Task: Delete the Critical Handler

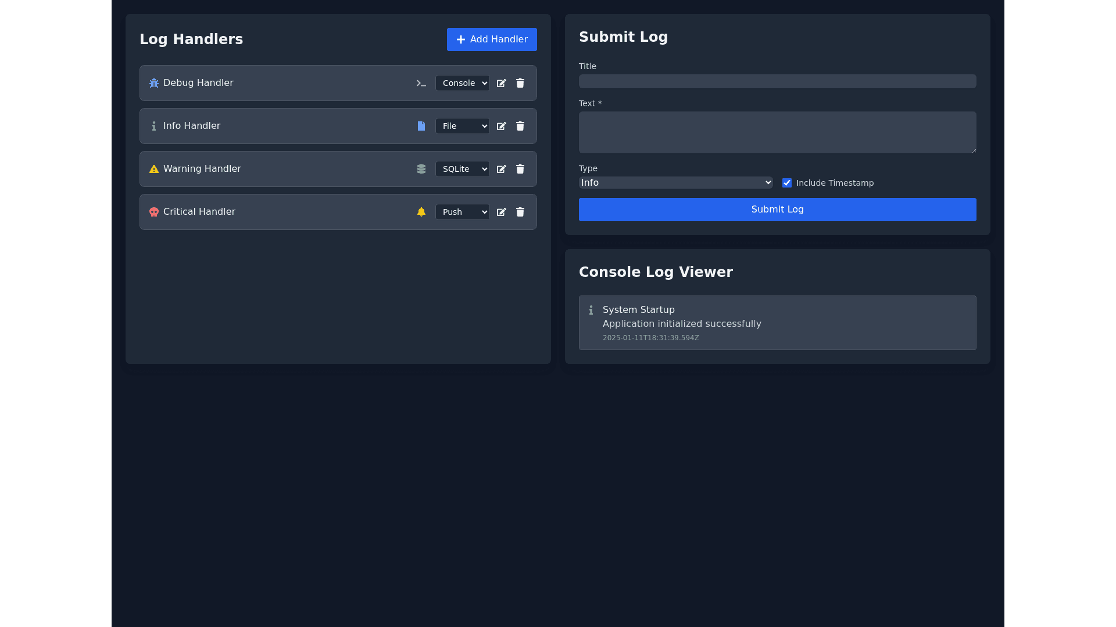Action: pos(520,212)
